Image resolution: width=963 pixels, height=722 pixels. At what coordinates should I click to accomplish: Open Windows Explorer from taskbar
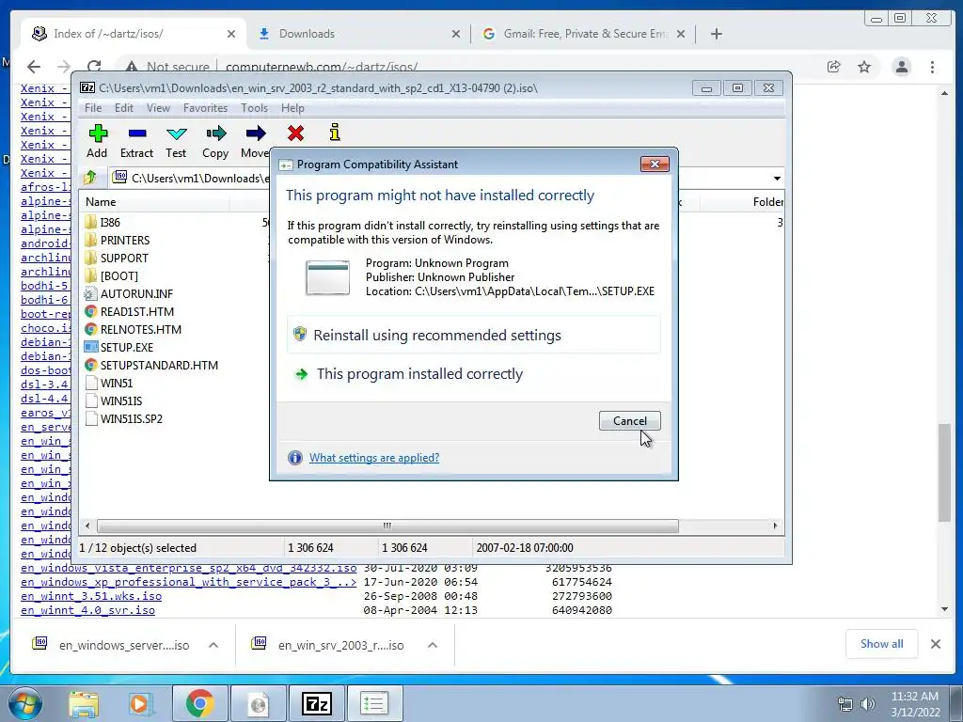pyautogui.click(x=83, y=703)
